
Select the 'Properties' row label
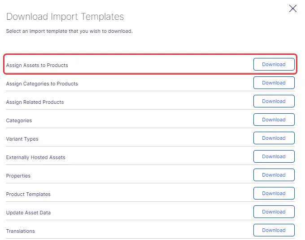[18, 176]
